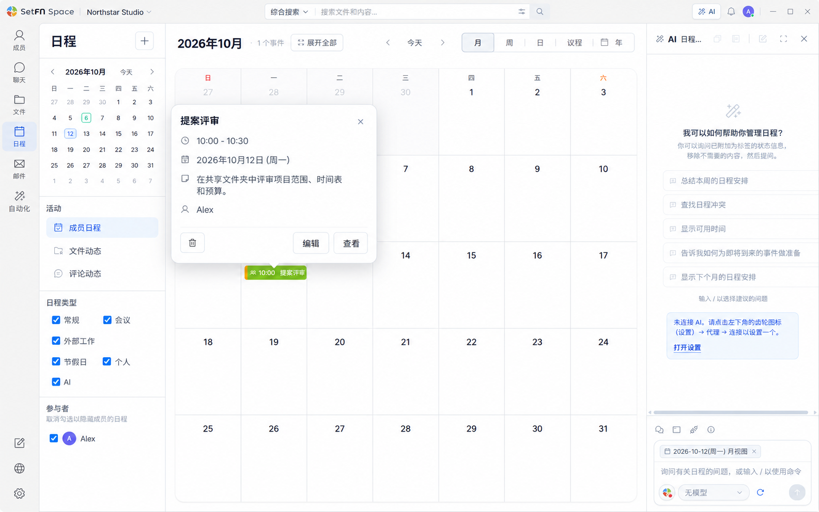819x512 pixels.
Task: Switch to 日 day view tab
Action: 539,43
